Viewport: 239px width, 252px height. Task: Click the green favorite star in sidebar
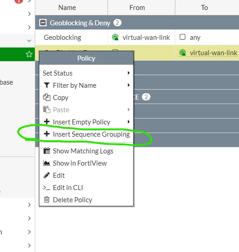point(29,54)
